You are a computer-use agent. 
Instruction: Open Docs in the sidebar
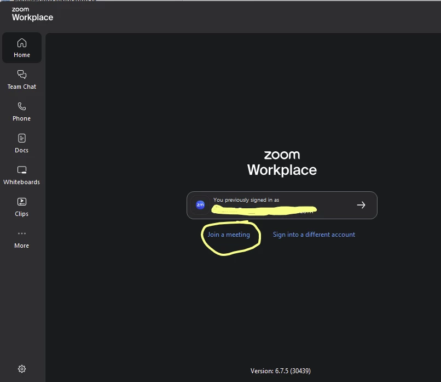pos(22,144)
